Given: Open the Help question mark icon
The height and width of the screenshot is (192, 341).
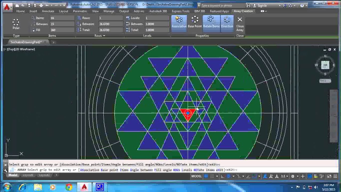Looking at the screenshot, I should tap(302, 5).
